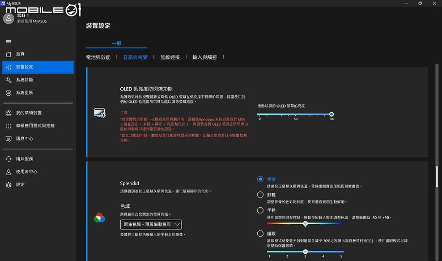This screenshot has width=442, height=261.
Task: Open the hamburger menu icon in sidebar
Action: coord(8,42)
